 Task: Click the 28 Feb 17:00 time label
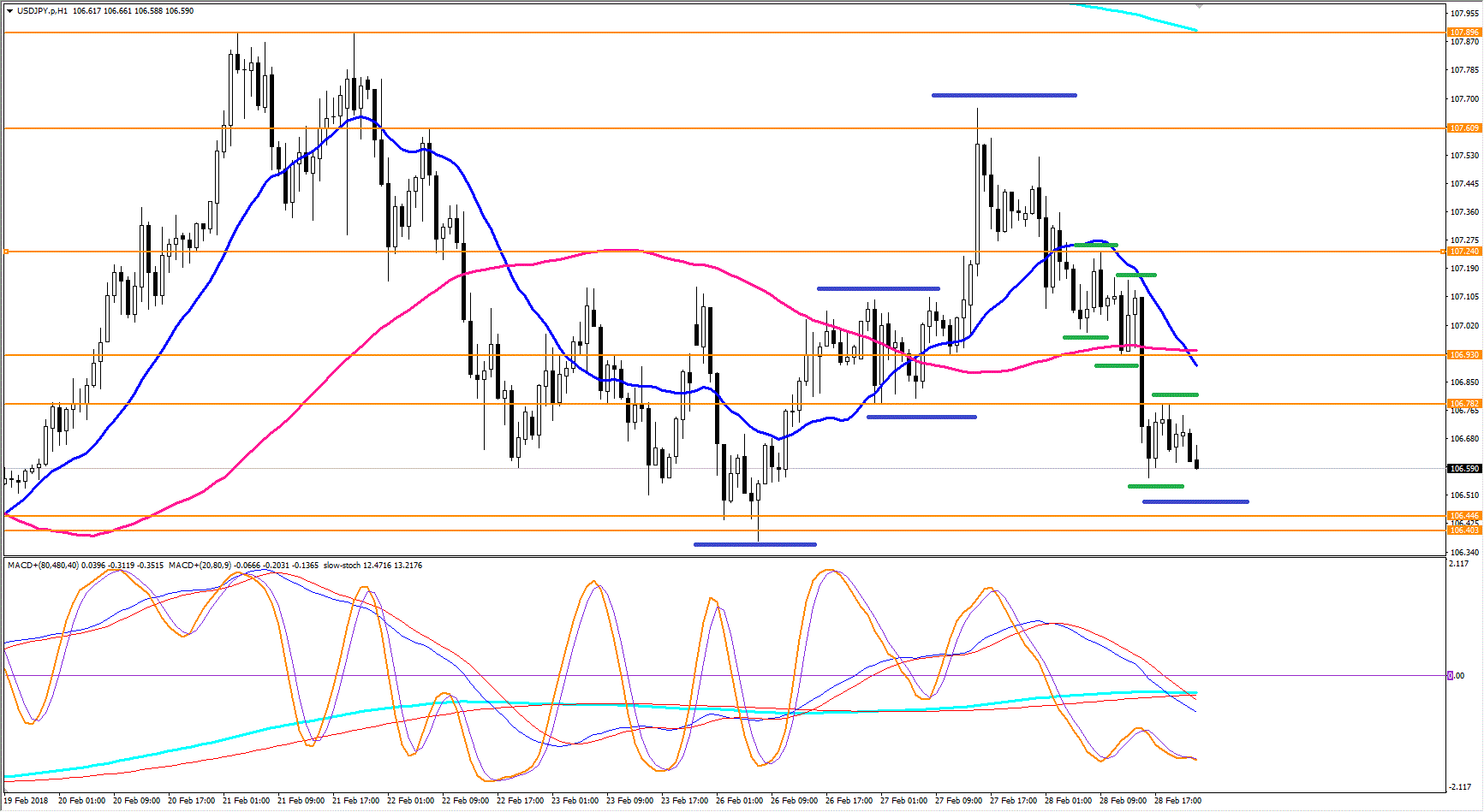[x=1177, y=801]
